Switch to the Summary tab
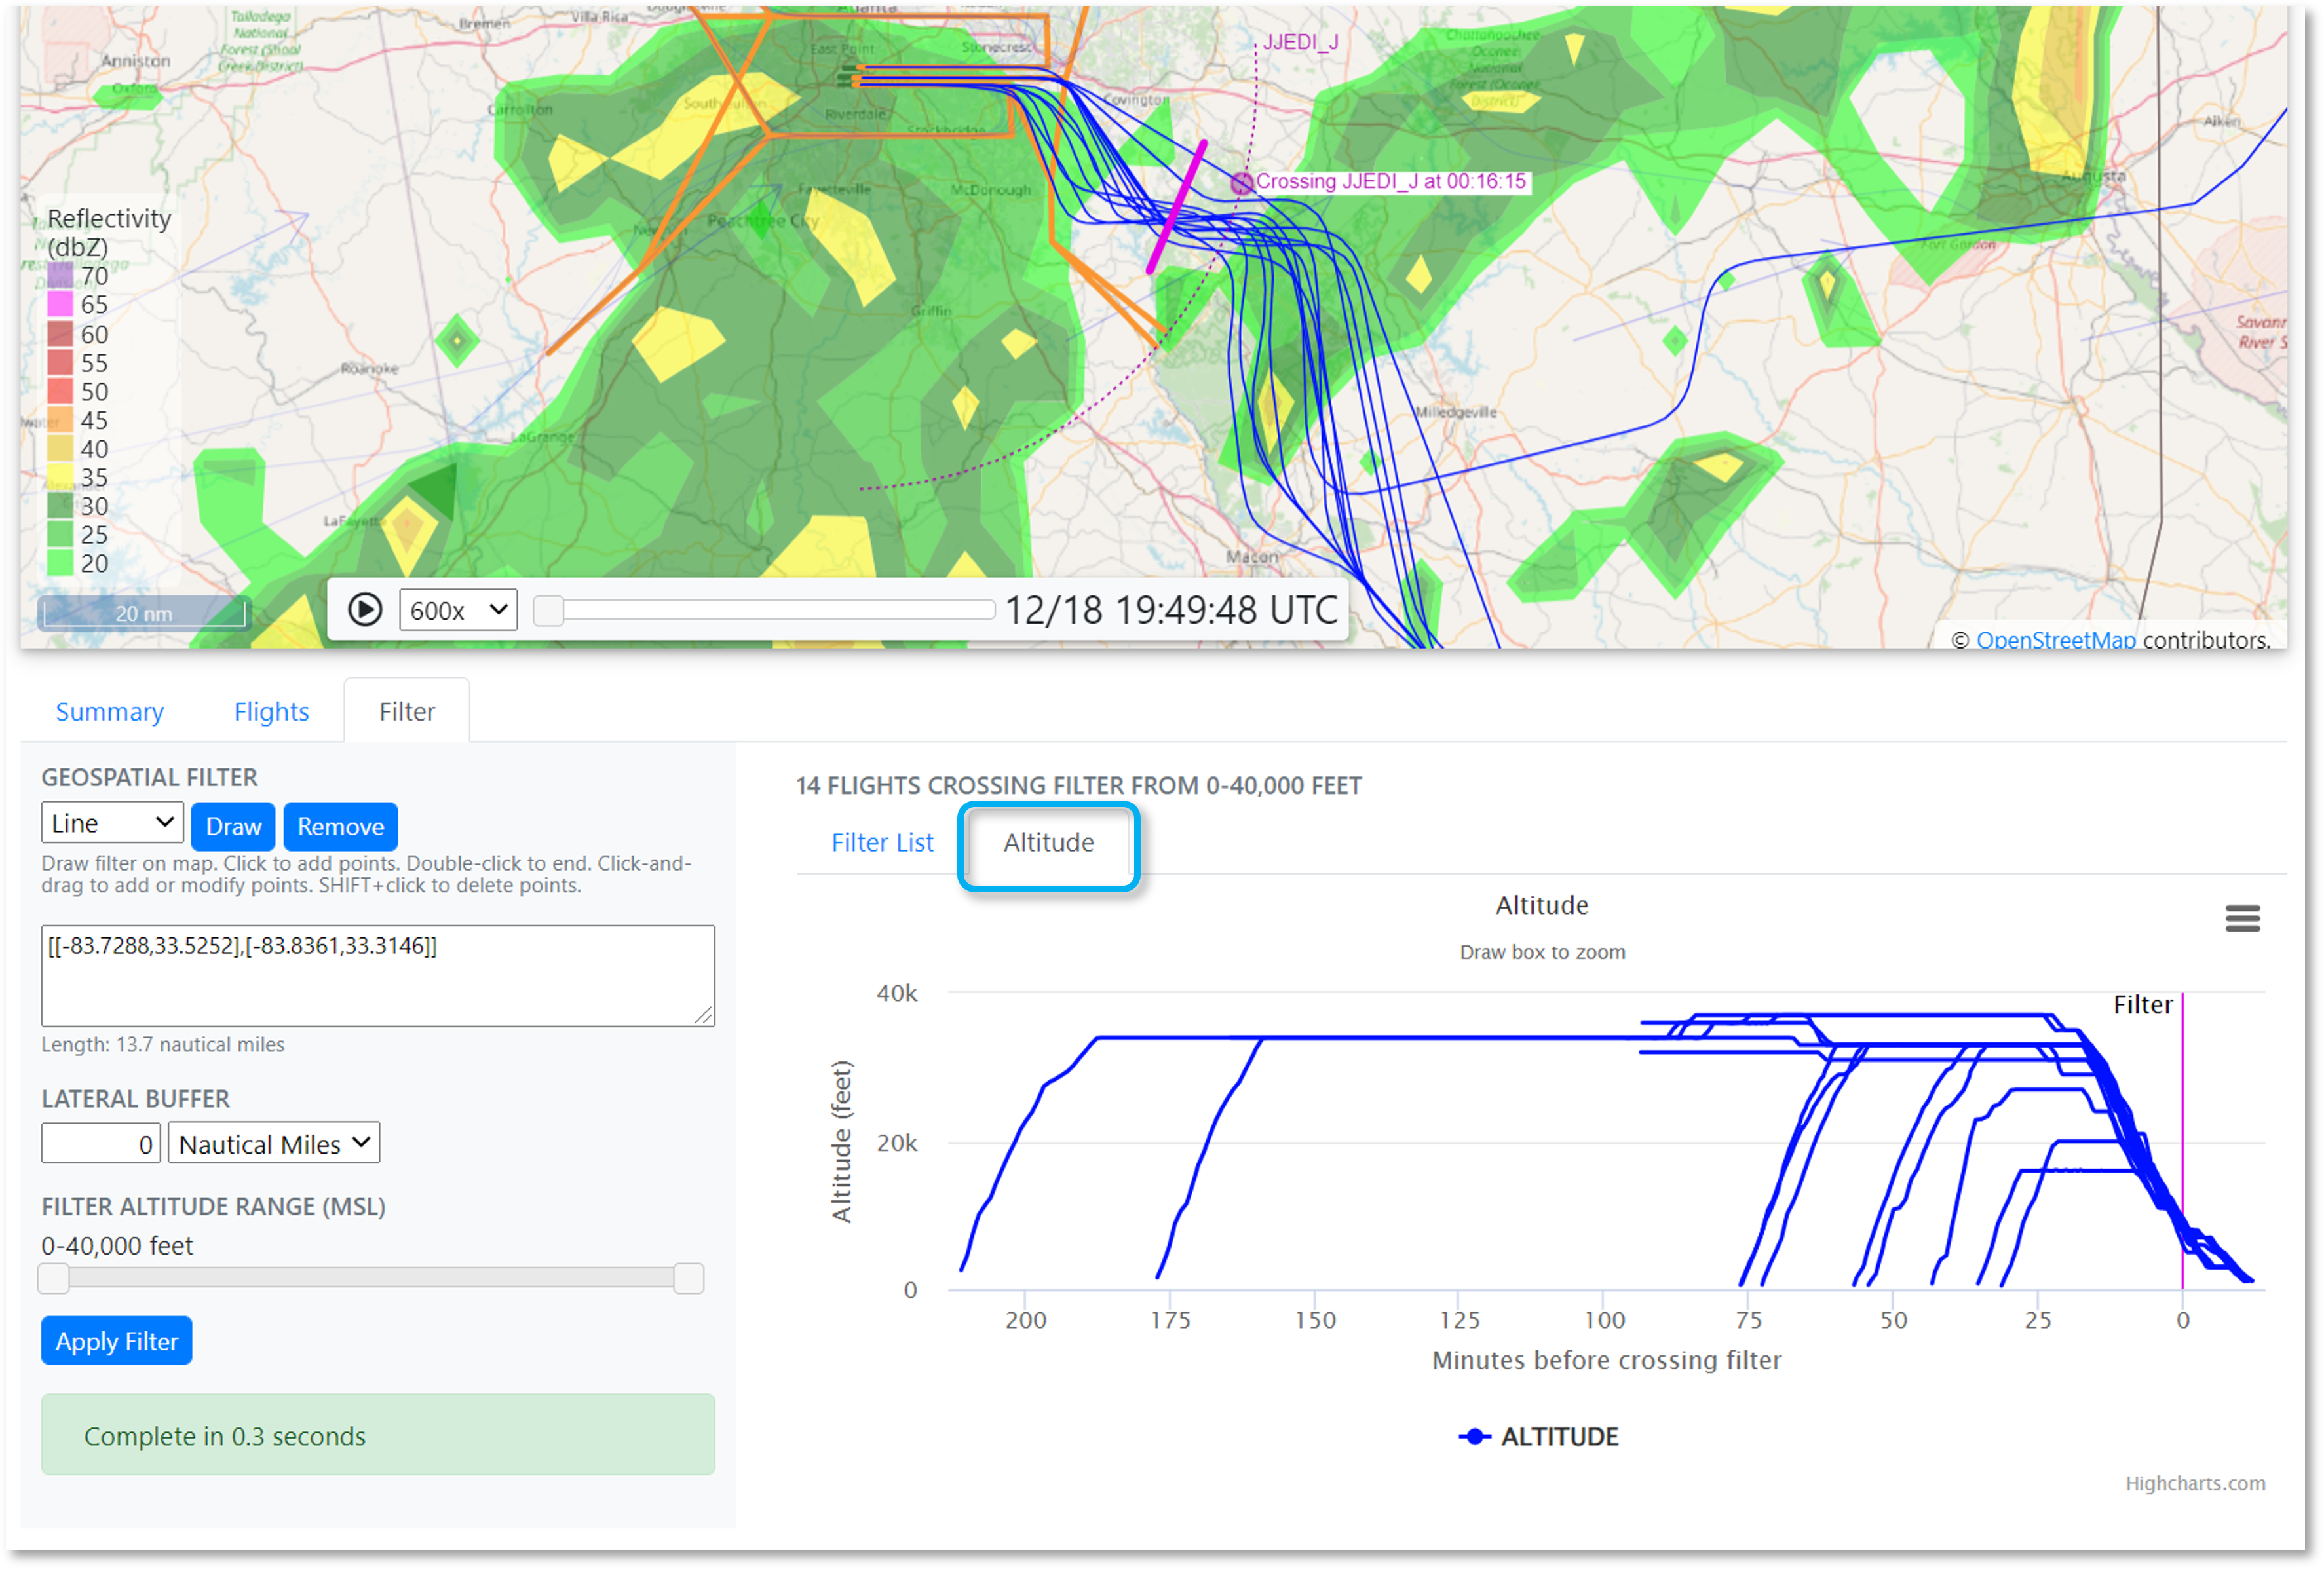 coord(110,712)
